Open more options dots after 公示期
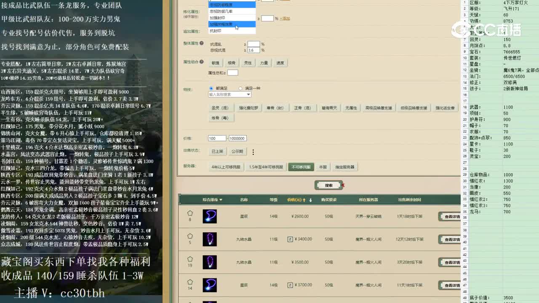539x303 pixels. pyautogui.click(x=253, y=152)
